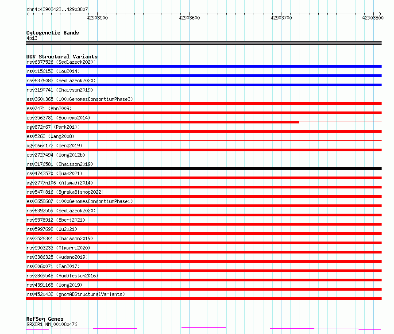394x334 pixels.
Task: Open esv3600365 (1000GenomesConsortiumPhase3) label
Action: coord(80,99)
